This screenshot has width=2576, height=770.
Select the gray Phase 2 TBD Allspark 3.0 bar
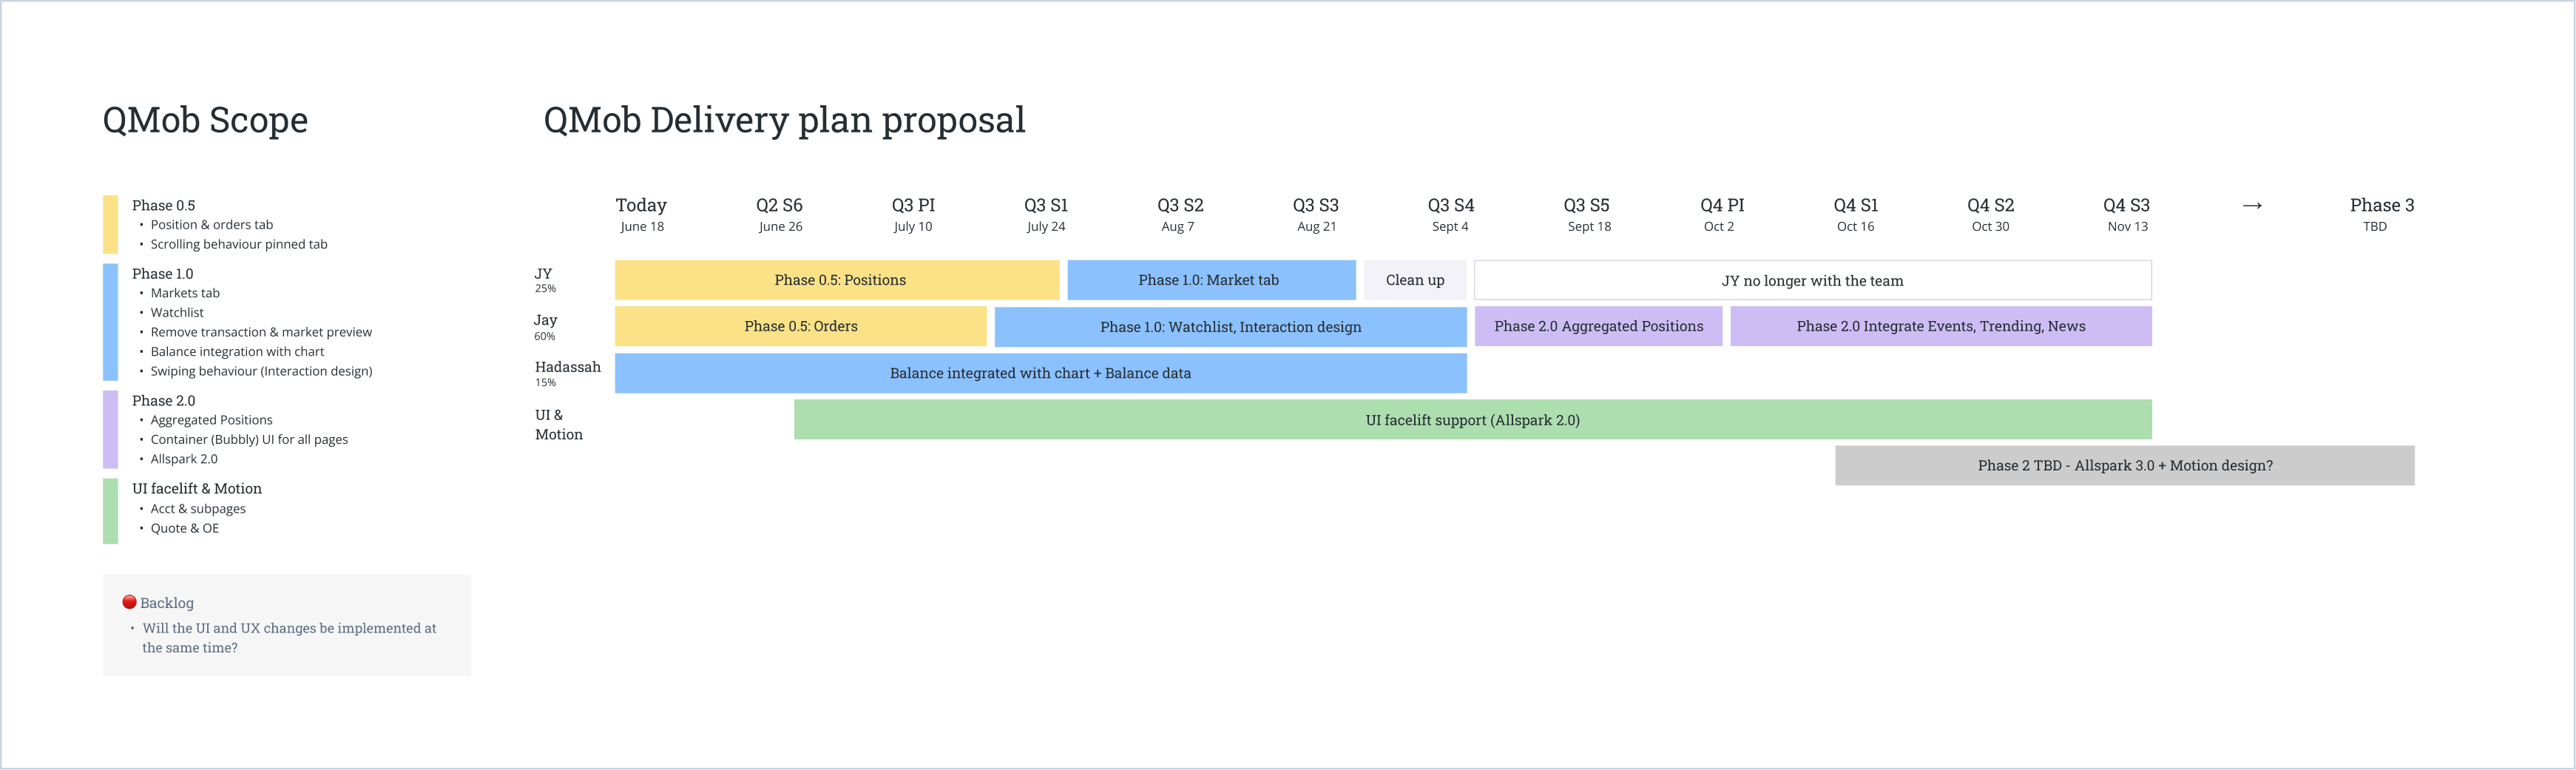click(x=2124, y=465)
